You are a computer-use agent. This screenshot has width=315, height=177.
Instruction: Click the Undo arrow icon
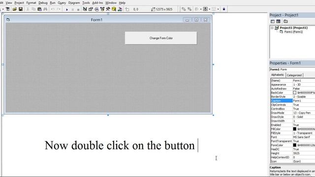pyautogui.click(x=53, y=9)
